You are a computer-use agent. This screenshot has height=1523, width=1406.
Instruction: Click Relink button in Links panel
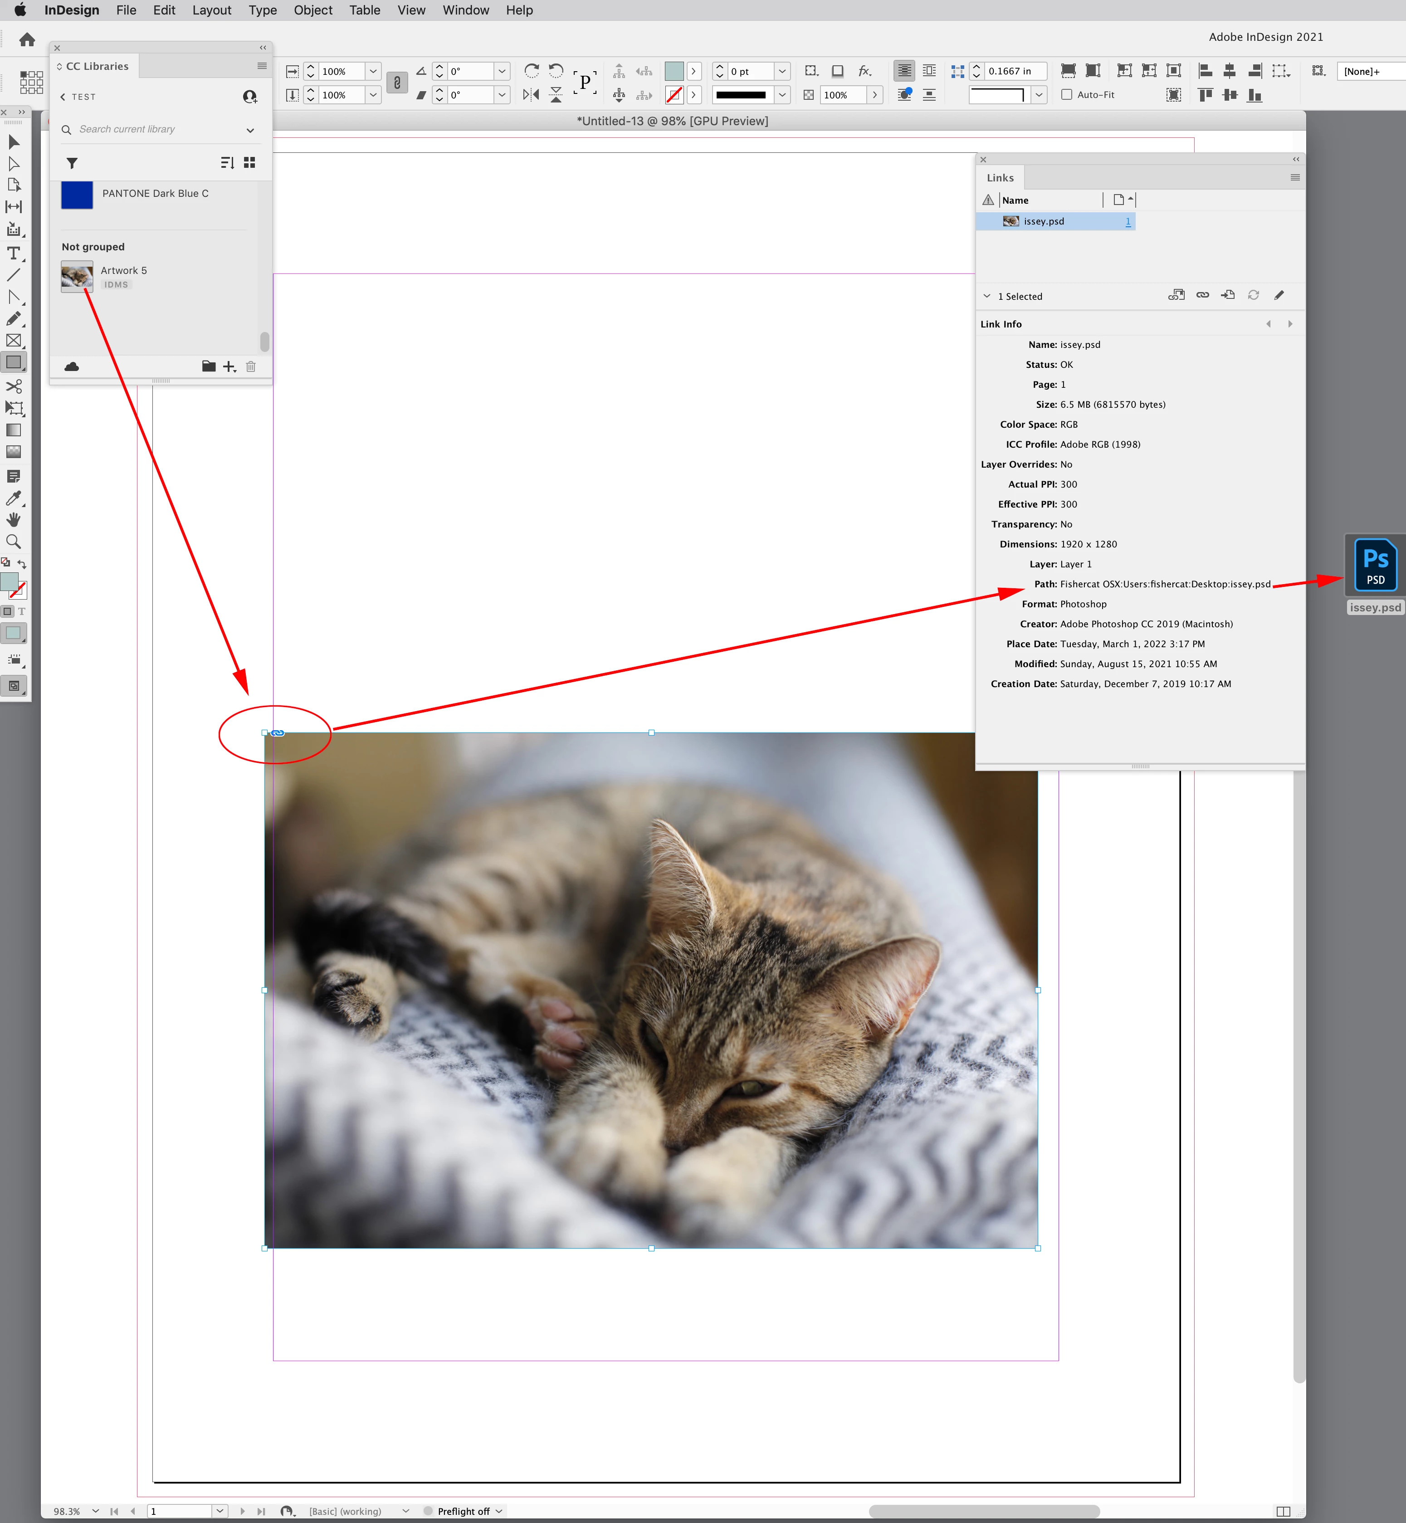(1202, 295)
